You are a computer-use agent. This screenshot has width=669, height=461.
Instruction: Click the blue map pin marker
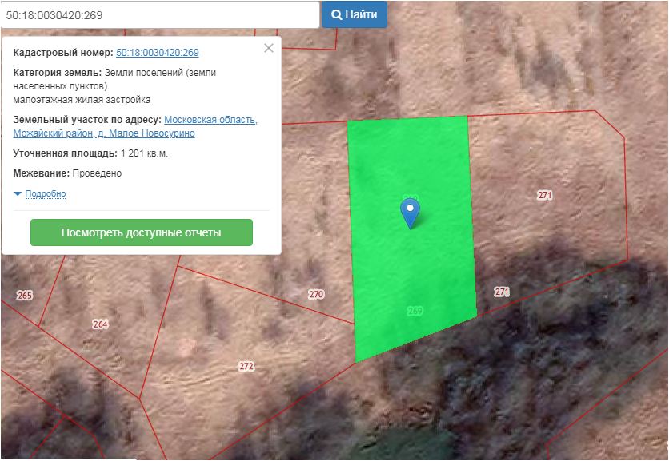[410, 213]
